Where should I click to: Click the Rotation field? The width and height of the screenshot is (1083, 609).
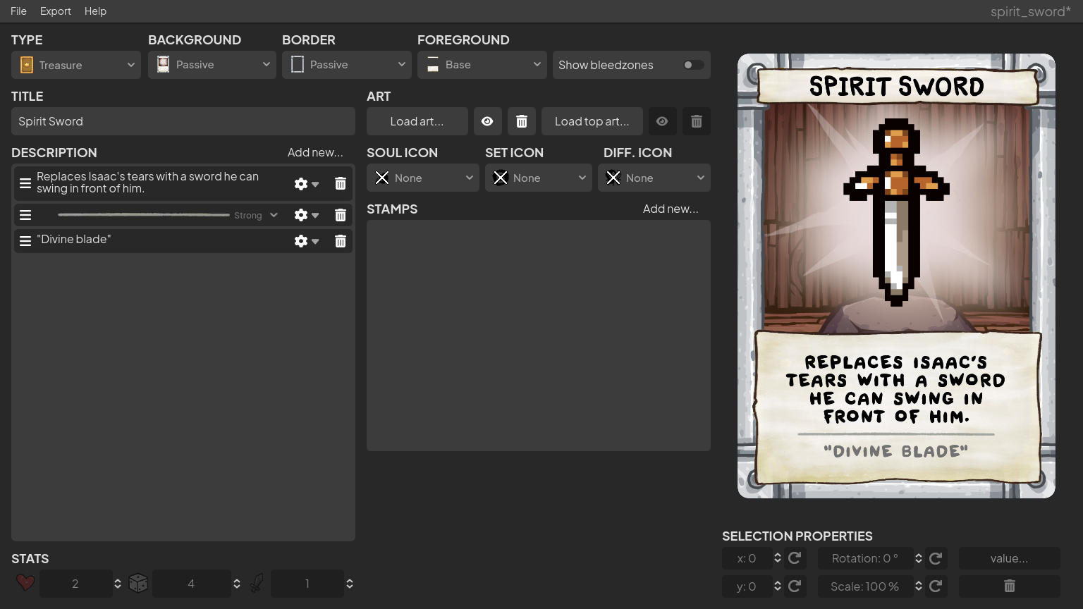click(865, 558)
